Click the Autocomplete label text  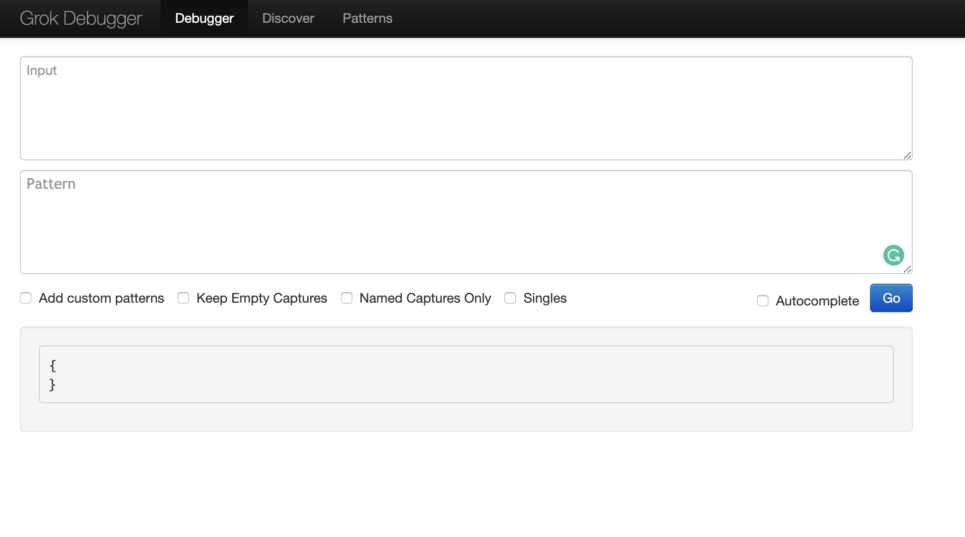click(x=817, y=301)
